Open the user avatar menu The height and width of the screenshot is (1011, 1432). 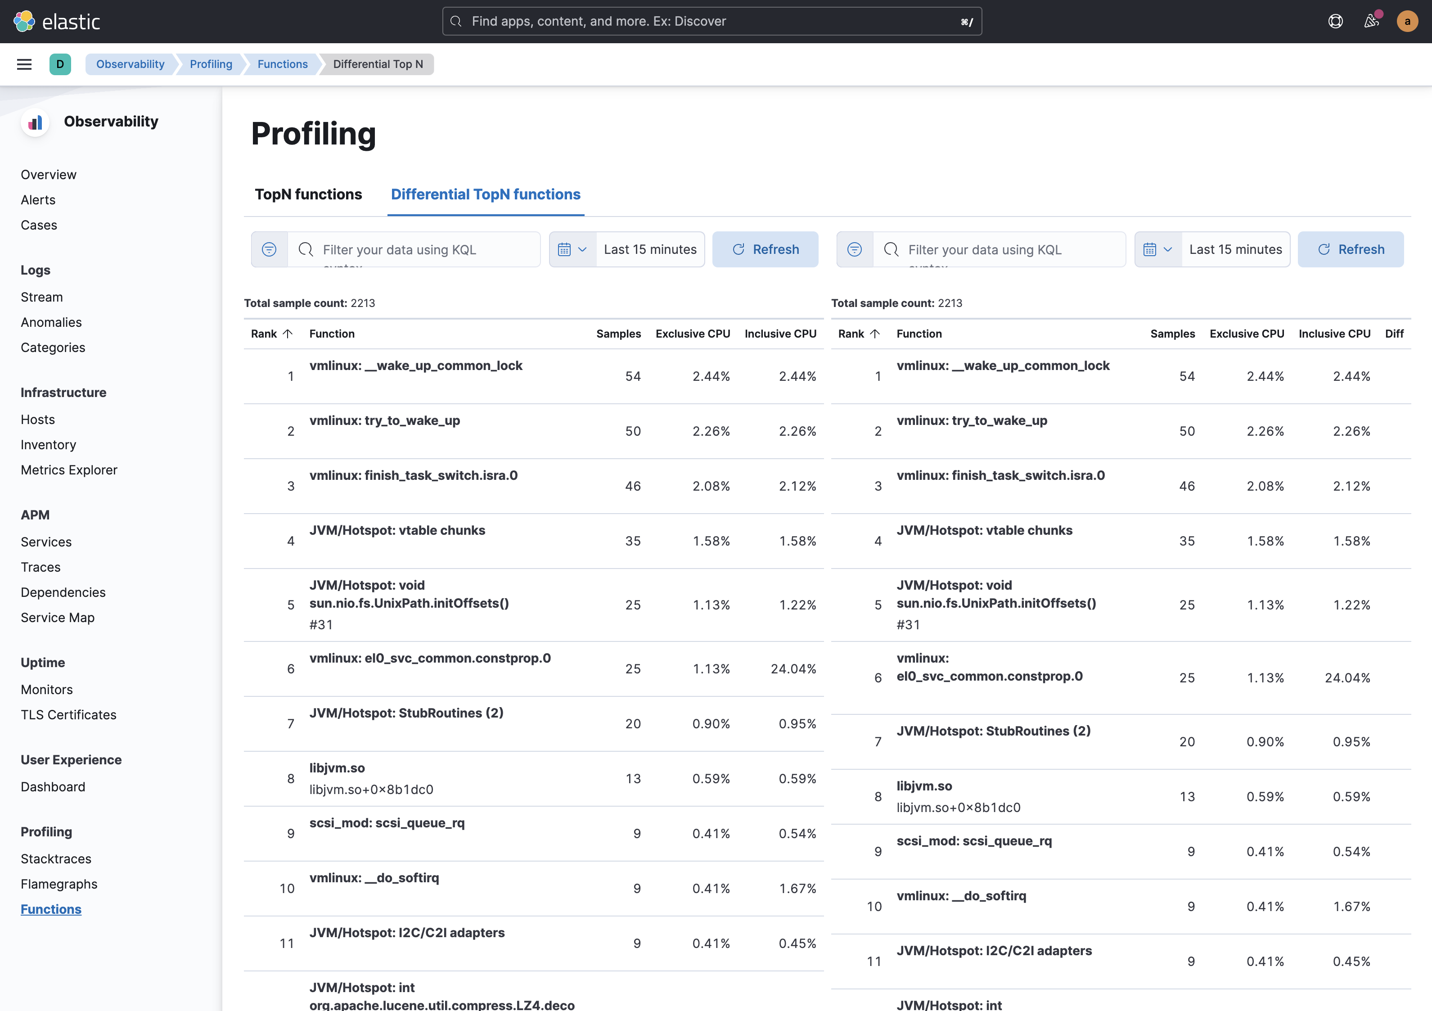[1407, 21]
